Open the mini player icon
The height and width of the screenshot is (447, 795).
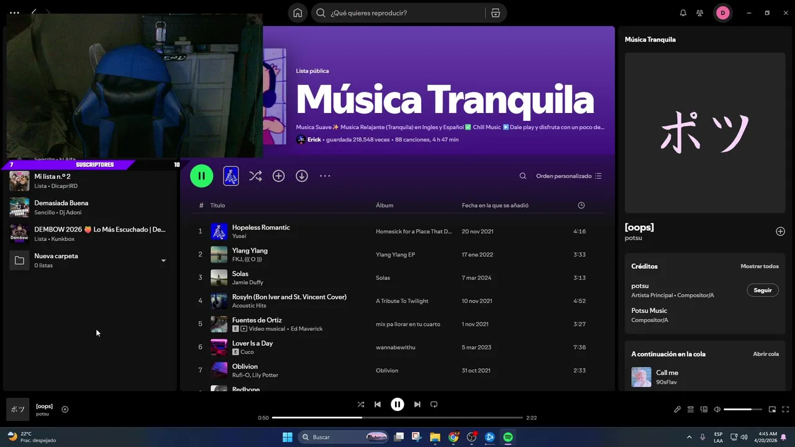[x=772, y=409]
